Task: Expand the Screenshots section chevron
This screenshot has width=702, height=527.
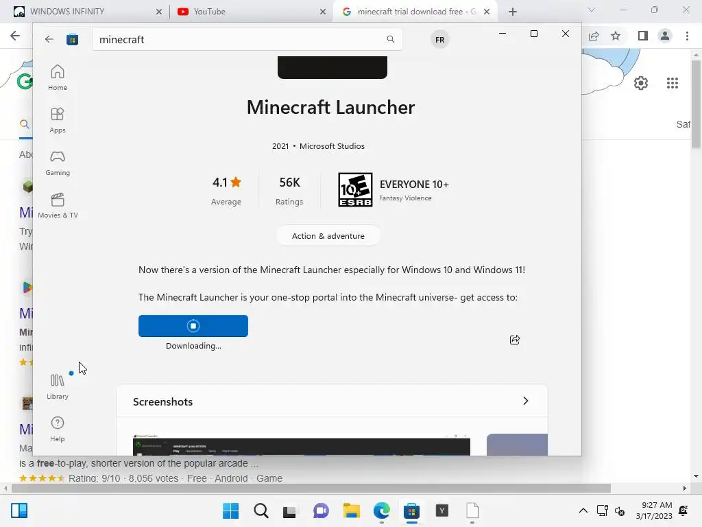Action: 526,401
